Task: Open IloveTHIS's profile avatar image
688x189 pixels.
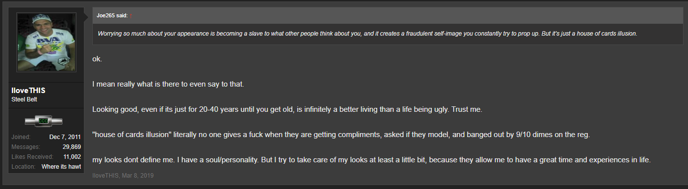Action: pyautogui.click(x=46, y=43)
